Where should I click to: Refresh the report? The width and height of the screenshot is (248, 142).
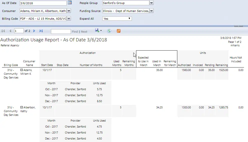pos(109,31)
